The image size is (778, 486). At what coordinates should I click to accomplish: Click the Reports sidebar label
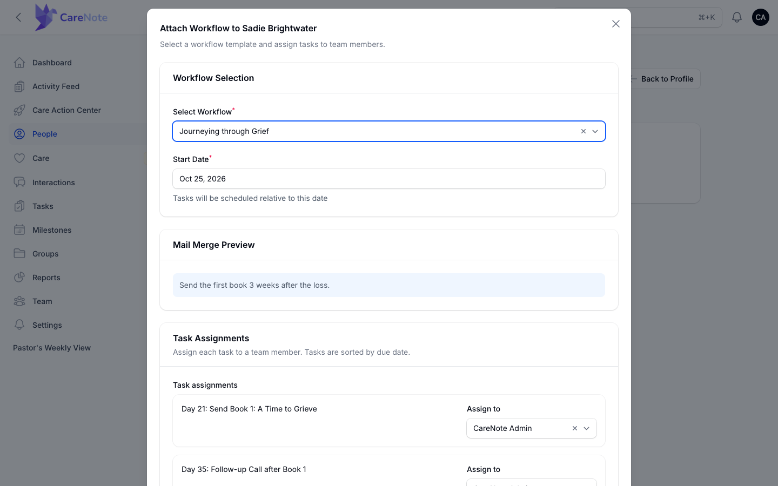click(x=46, y=278)
